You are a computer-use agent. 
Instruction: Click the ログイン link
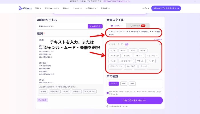pyautogui.click(x=146, y=8)
